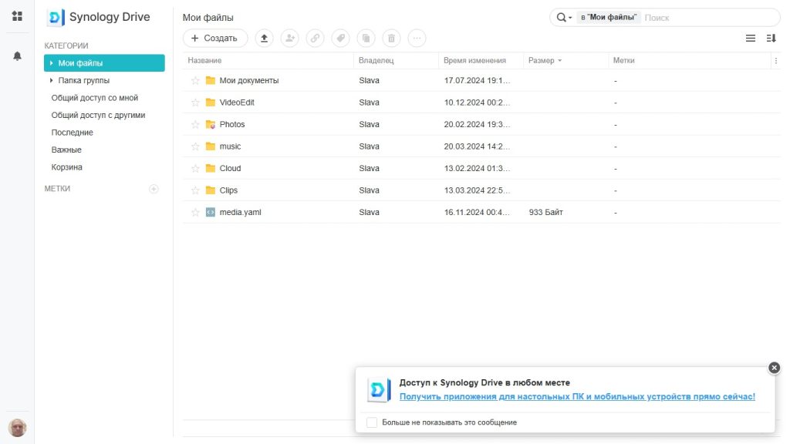The image size is (790, 444).
Task: Click the Clips folder icon
Action: 211,190
